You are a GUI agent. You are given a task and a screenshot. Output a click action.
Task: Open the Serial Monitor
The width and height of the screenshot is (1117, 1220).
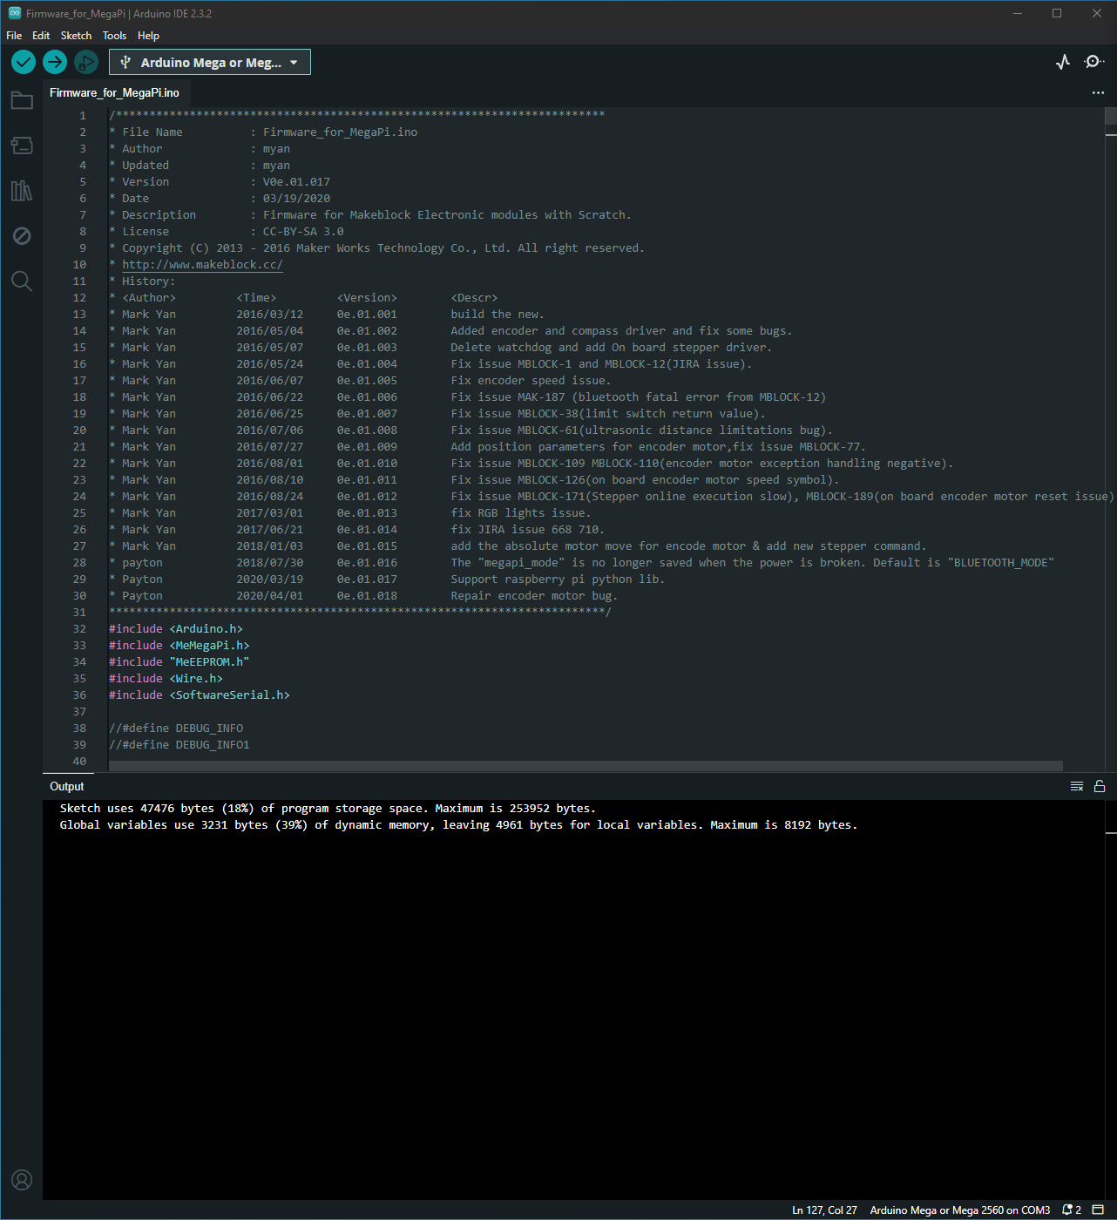(1093, 62)
